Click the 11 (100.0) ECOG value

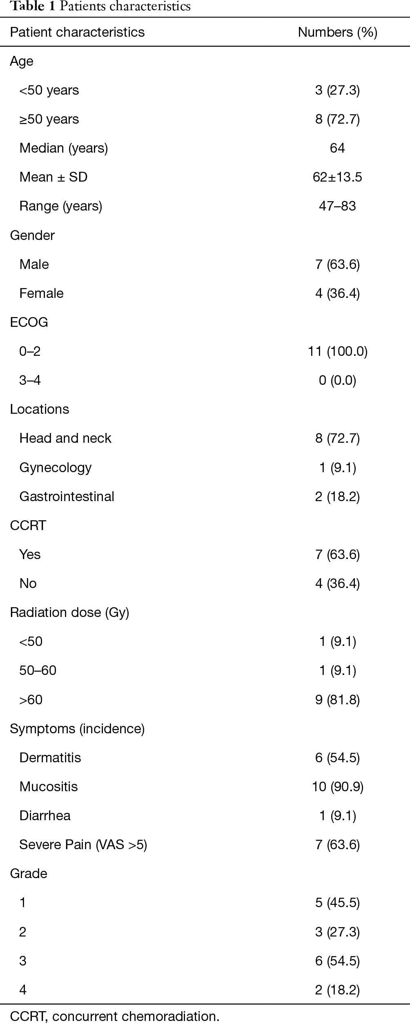[337, 351]
